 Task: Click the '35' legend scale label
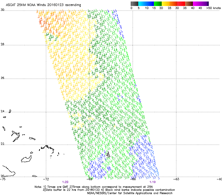(x=185, y=8)
